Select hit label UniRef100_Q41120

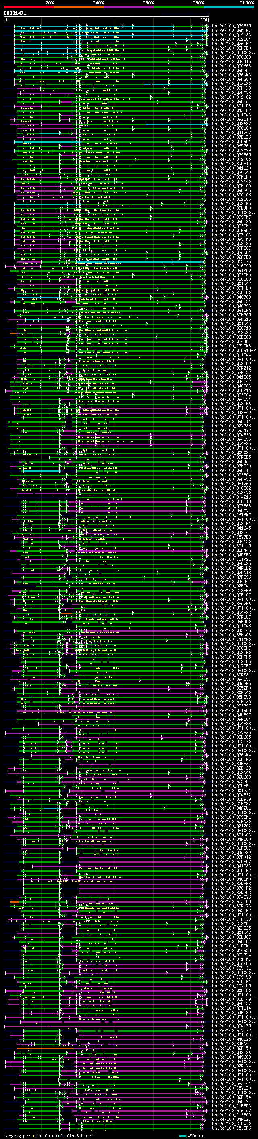pyautogui.click(x=231, y=168)
